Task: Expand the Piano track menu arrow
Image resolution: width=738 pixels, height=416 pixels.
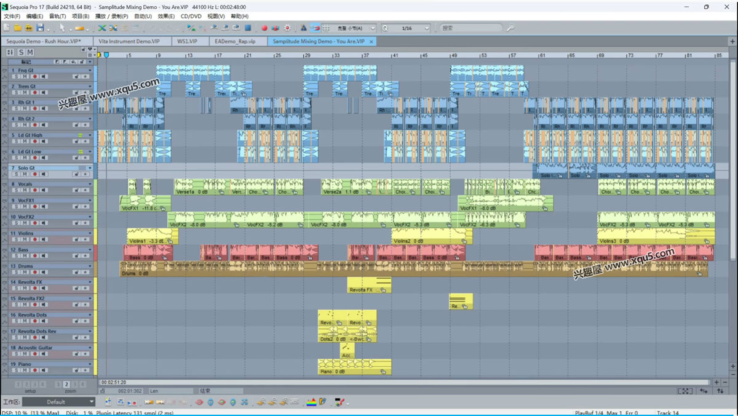Action: coord(90,364)
